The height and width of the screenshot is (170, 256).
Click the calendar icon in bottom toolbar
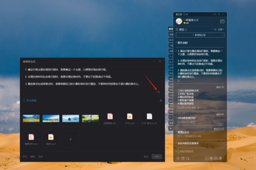click(183, 158)
